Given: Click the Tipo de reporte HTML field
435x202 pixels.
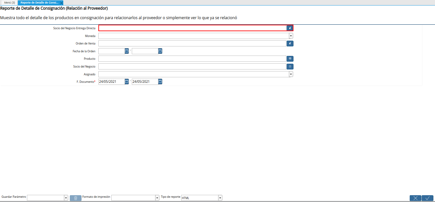Looking at the screenshot, I should 200,198.
